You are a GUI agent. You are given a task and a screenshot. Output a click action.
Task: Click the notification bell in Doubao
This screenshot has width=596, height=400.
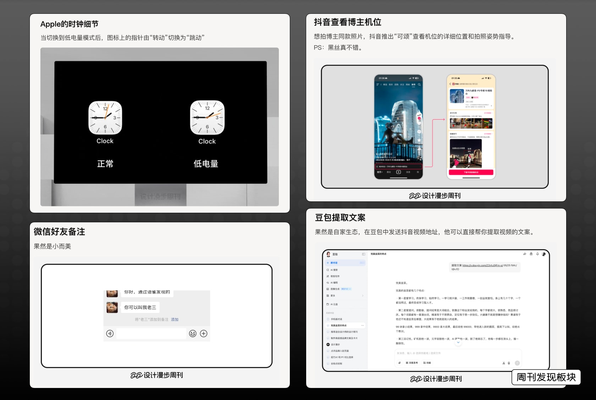(x=537, y=254)
